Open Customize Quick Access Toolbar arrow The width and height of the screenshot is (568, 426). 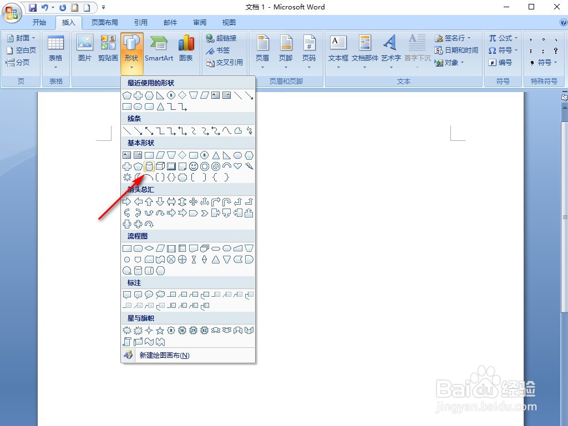pos(103,7)
